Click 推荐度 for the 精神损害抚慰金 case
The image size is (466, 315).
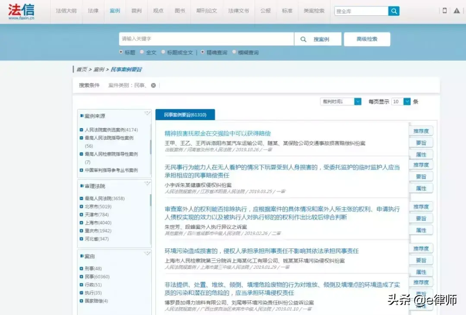click(x=421, y=131)
